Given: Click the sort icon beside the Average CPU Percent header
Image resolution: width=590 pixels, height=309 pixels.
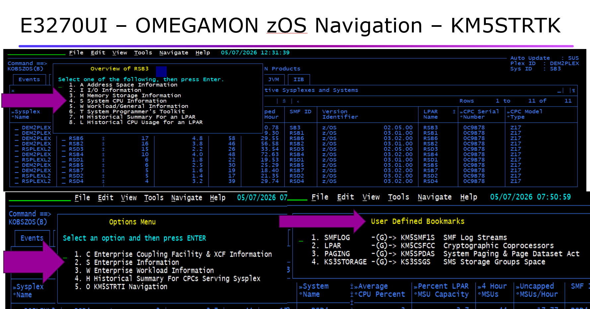Looking at the screenshot, I should pos(352,286).
